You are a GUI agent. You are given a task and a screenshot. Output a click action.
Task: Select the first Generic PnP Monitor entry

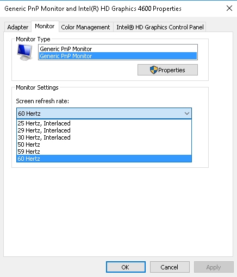118,49
